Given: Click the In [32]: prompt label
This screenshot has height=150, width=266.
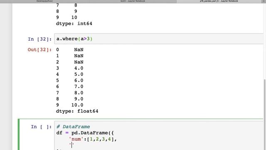Looking at the screenshot, I should click(x=40, y=39).
